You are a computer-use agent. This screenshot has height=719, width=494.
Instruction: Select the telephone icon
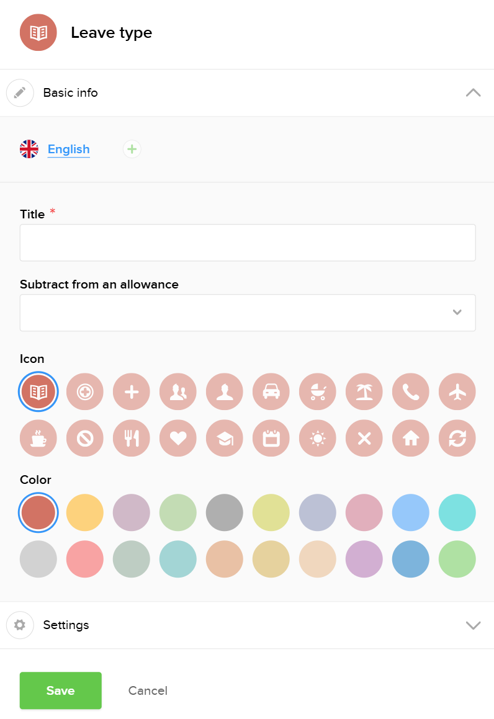click(411, 392)
